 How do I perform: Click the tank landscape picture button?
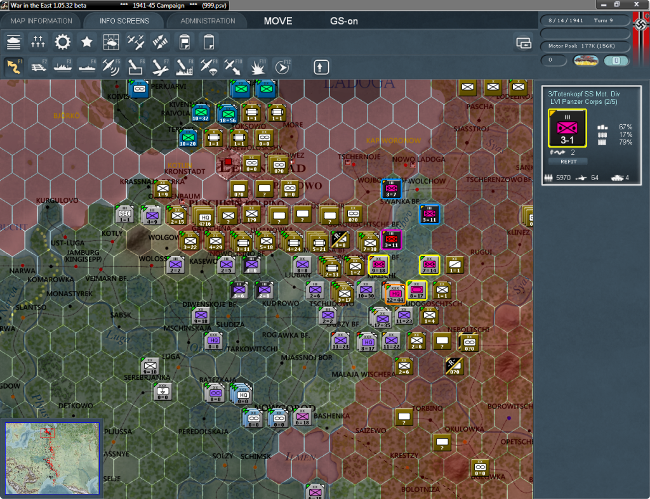point(585,60)
